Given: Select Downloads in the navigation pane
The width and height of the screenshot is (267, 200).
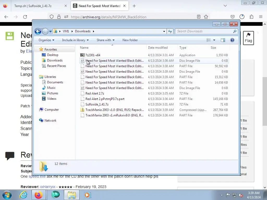Looking at the screenshot, I should [55, 60].
